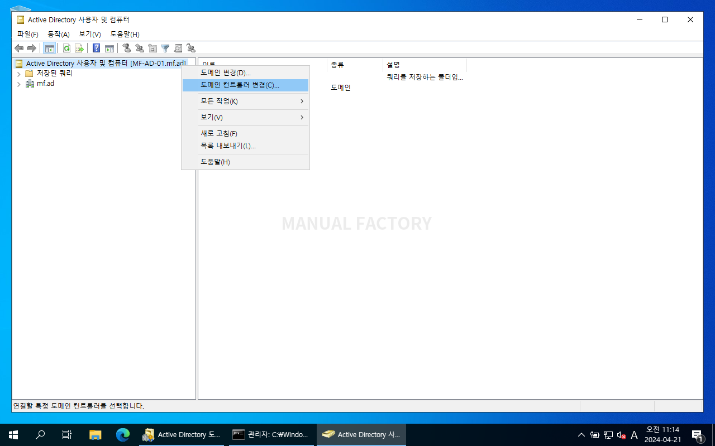
Task: Click the IME language indicator A
Action: [634, 435]
